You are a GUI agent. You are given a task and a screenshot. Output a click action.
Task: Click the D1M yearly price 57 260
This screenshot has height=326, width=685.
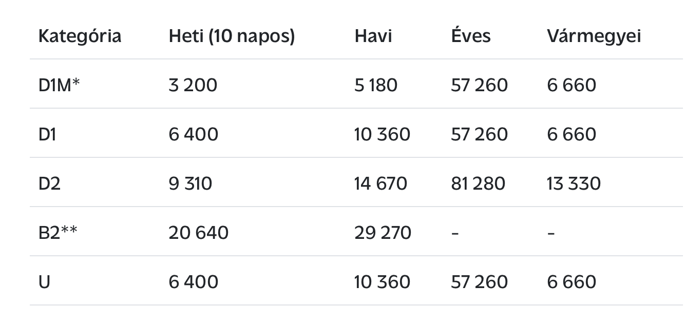point(480,85)
